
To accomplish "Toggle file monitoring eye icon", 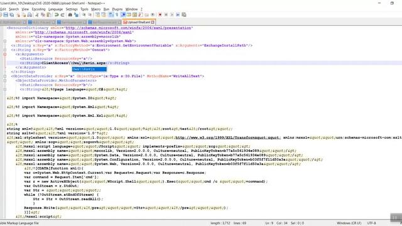I will [x=153, y=15].
